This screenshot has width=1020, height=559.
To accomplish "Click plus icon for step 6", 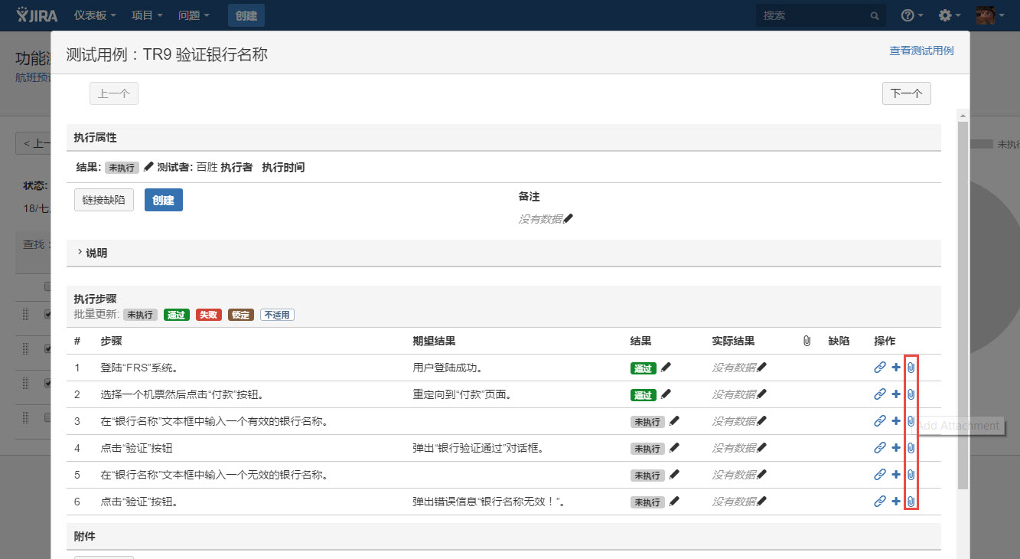I will pos(896,502).
